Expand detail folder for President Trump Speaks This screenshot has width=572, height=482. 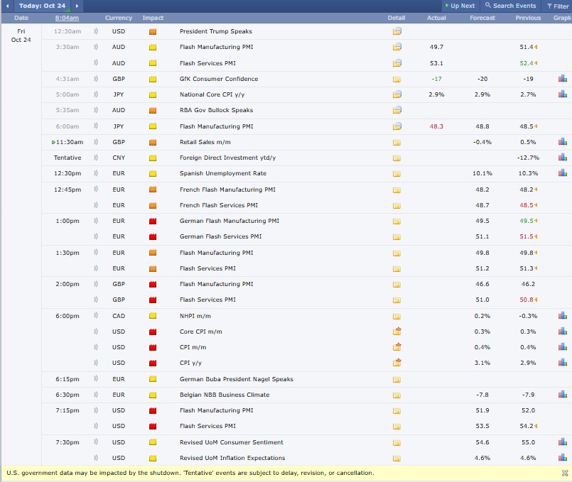tap(397, 31)
